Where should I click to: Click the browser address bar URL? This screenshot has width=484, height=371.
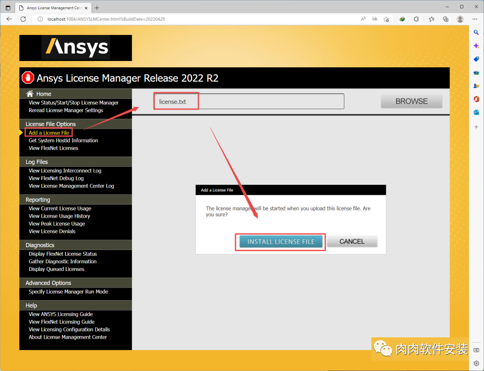click(106, 19)
